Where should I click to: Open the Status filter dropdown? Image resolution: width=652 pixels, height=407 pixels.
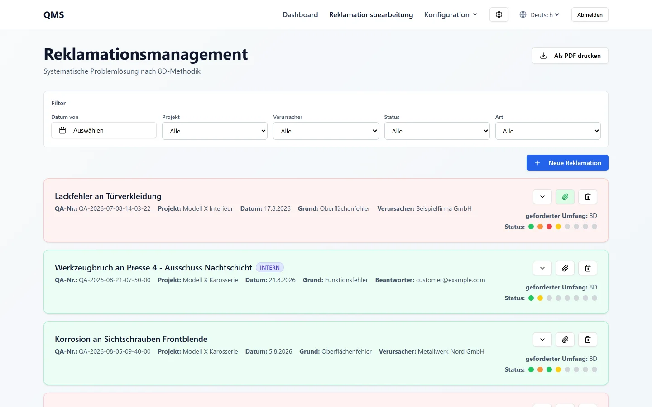(x=437, y=131)
